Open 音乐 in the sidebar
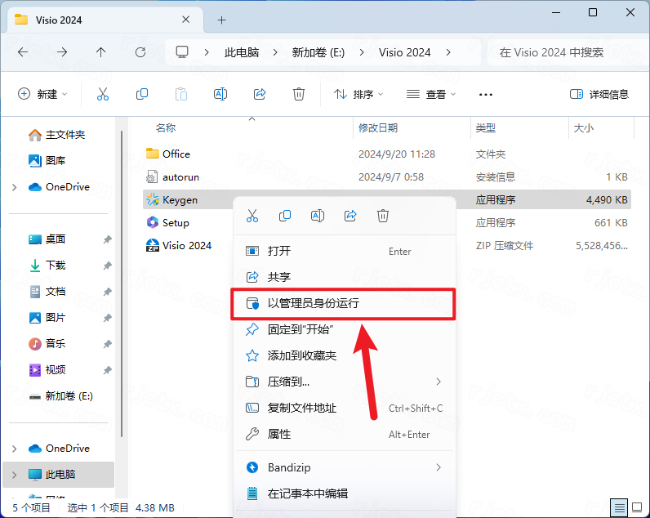The image size is (650, 518). click(x=60, y=344)
